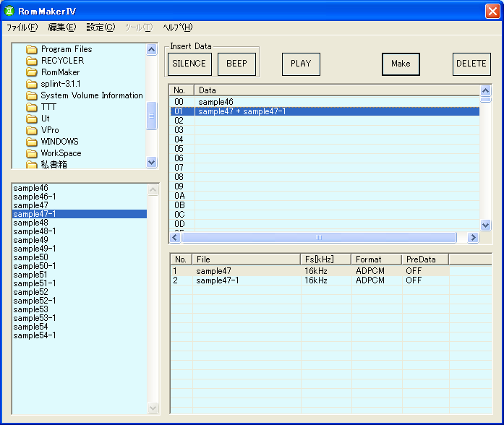Image resolution: width=504 pixels, height=425 pixels.
Task: Select file row 1 sample47
Action: pyautogui.click(x=310, y=271)
